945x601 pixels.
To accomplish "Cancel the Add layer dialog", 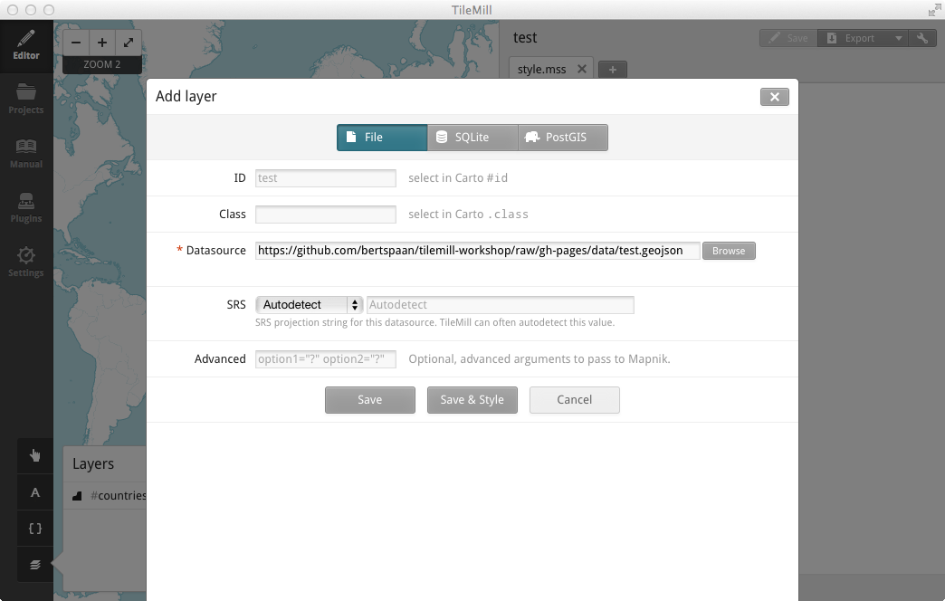I will coord(574,400).
